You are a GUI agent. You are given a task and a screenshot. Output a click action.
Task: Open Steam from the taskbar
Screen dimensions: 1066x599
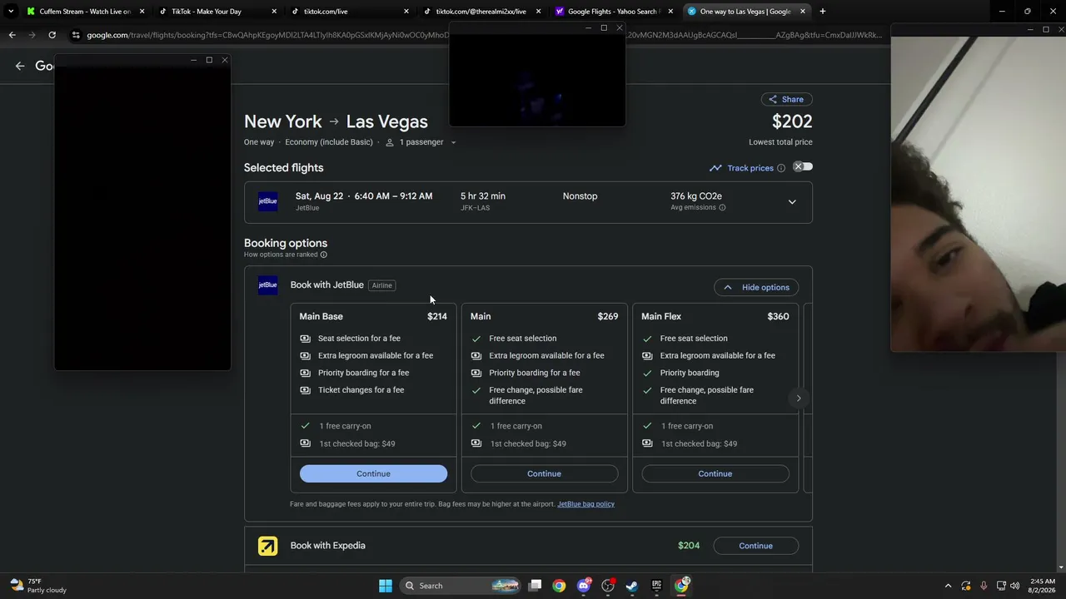pyautogui.click(x=632, y=586)
